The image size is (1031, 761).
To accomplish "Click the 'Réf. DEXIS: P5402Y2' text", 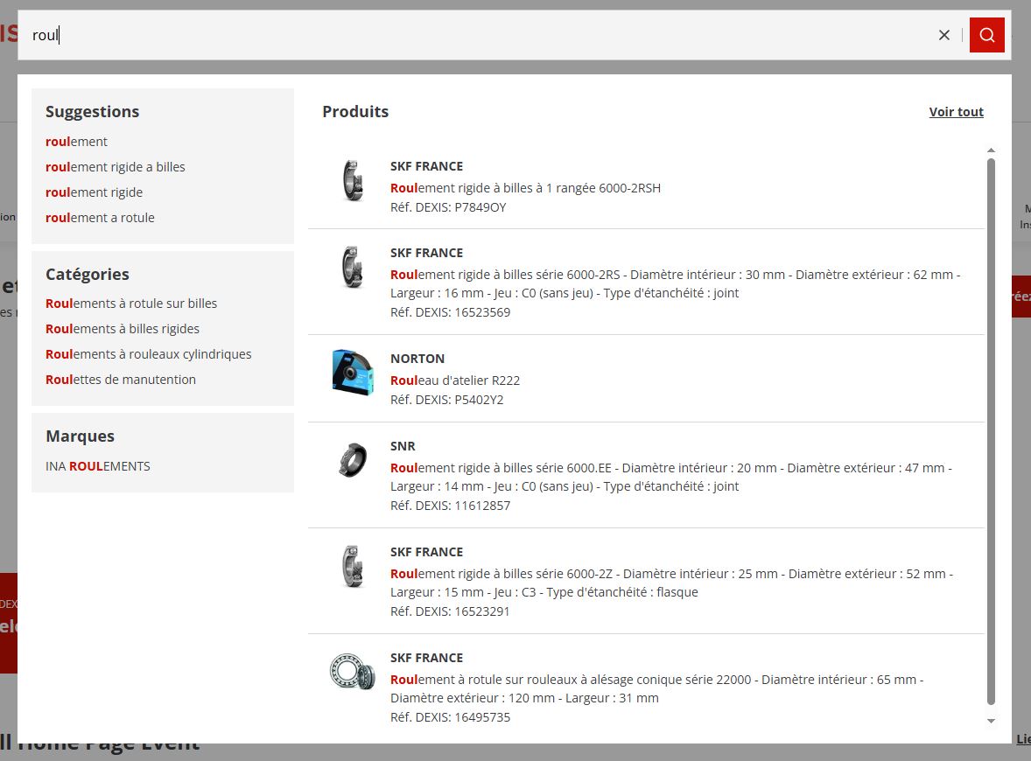I will click(447, 401).
